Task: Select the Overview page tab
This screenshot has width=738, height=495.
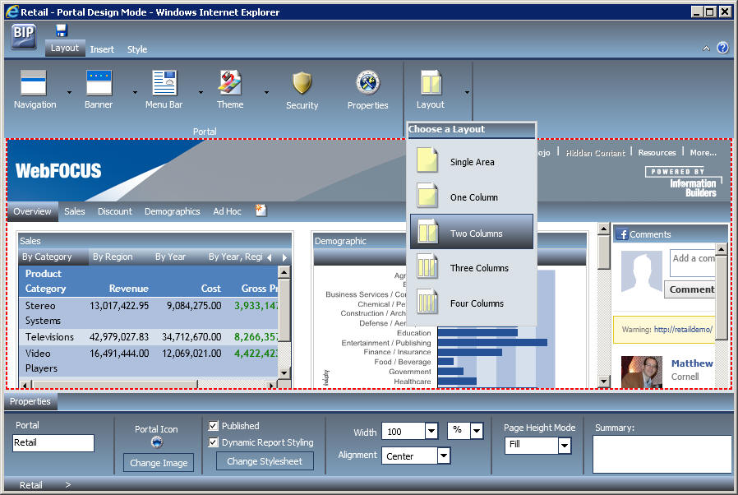Action: pos(33,211)
